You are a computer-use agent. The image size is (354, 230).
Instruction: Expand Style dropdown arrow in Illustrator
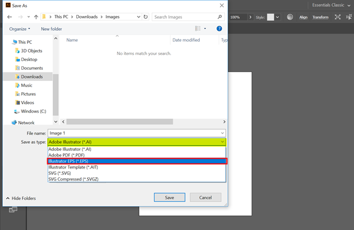pyautogui.click(x=278, y=17)
